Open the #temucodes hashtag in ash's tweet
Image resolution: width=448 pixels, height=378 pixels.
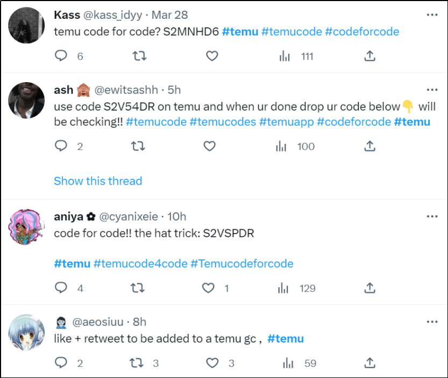click(x=223, y=122)
